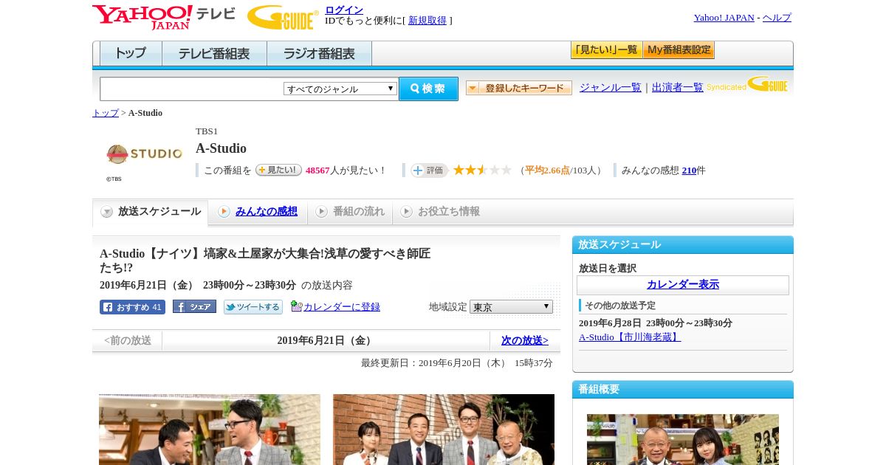Screen dimensions: 886x465
Task: Click the Facebook シェア button
Action: (194, 306)
